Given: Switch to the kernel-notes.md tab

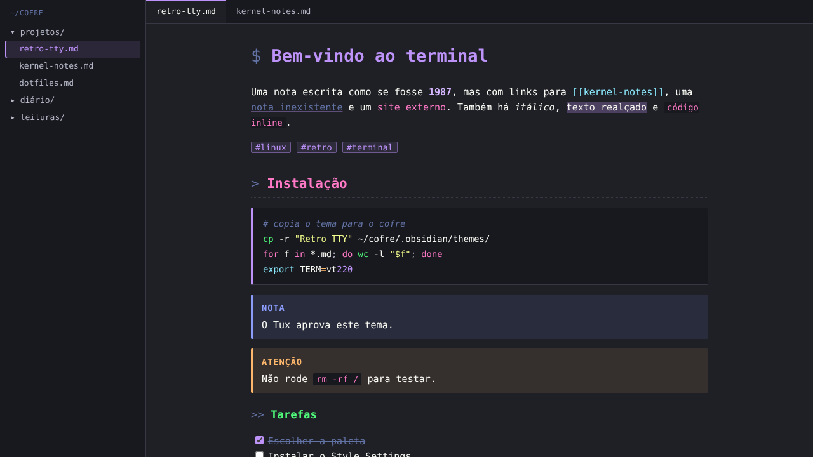Looking at the screenshot, I should point(273,11).
